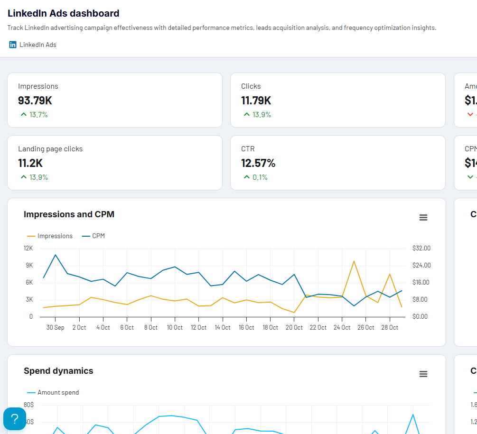Toggle the CPM series in legend
477x434 pixels.
click(94, 236)
